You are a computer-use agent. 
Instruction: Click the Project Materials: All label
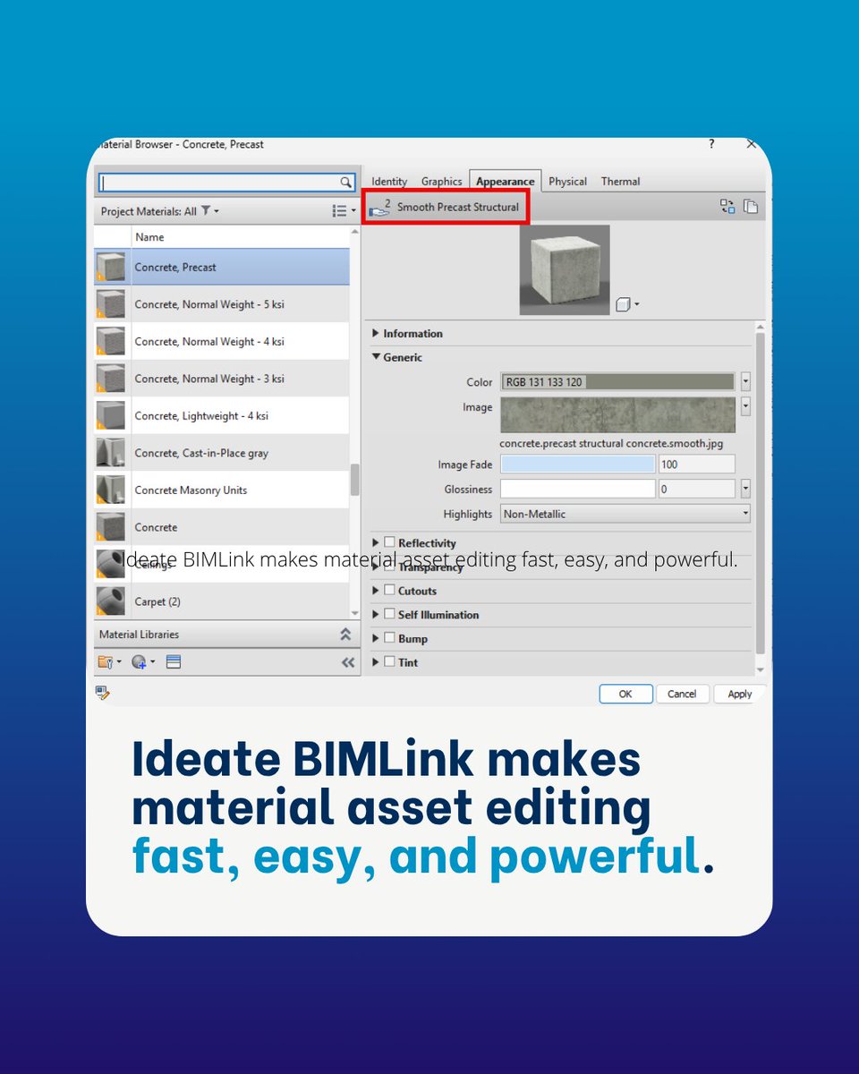149,211
